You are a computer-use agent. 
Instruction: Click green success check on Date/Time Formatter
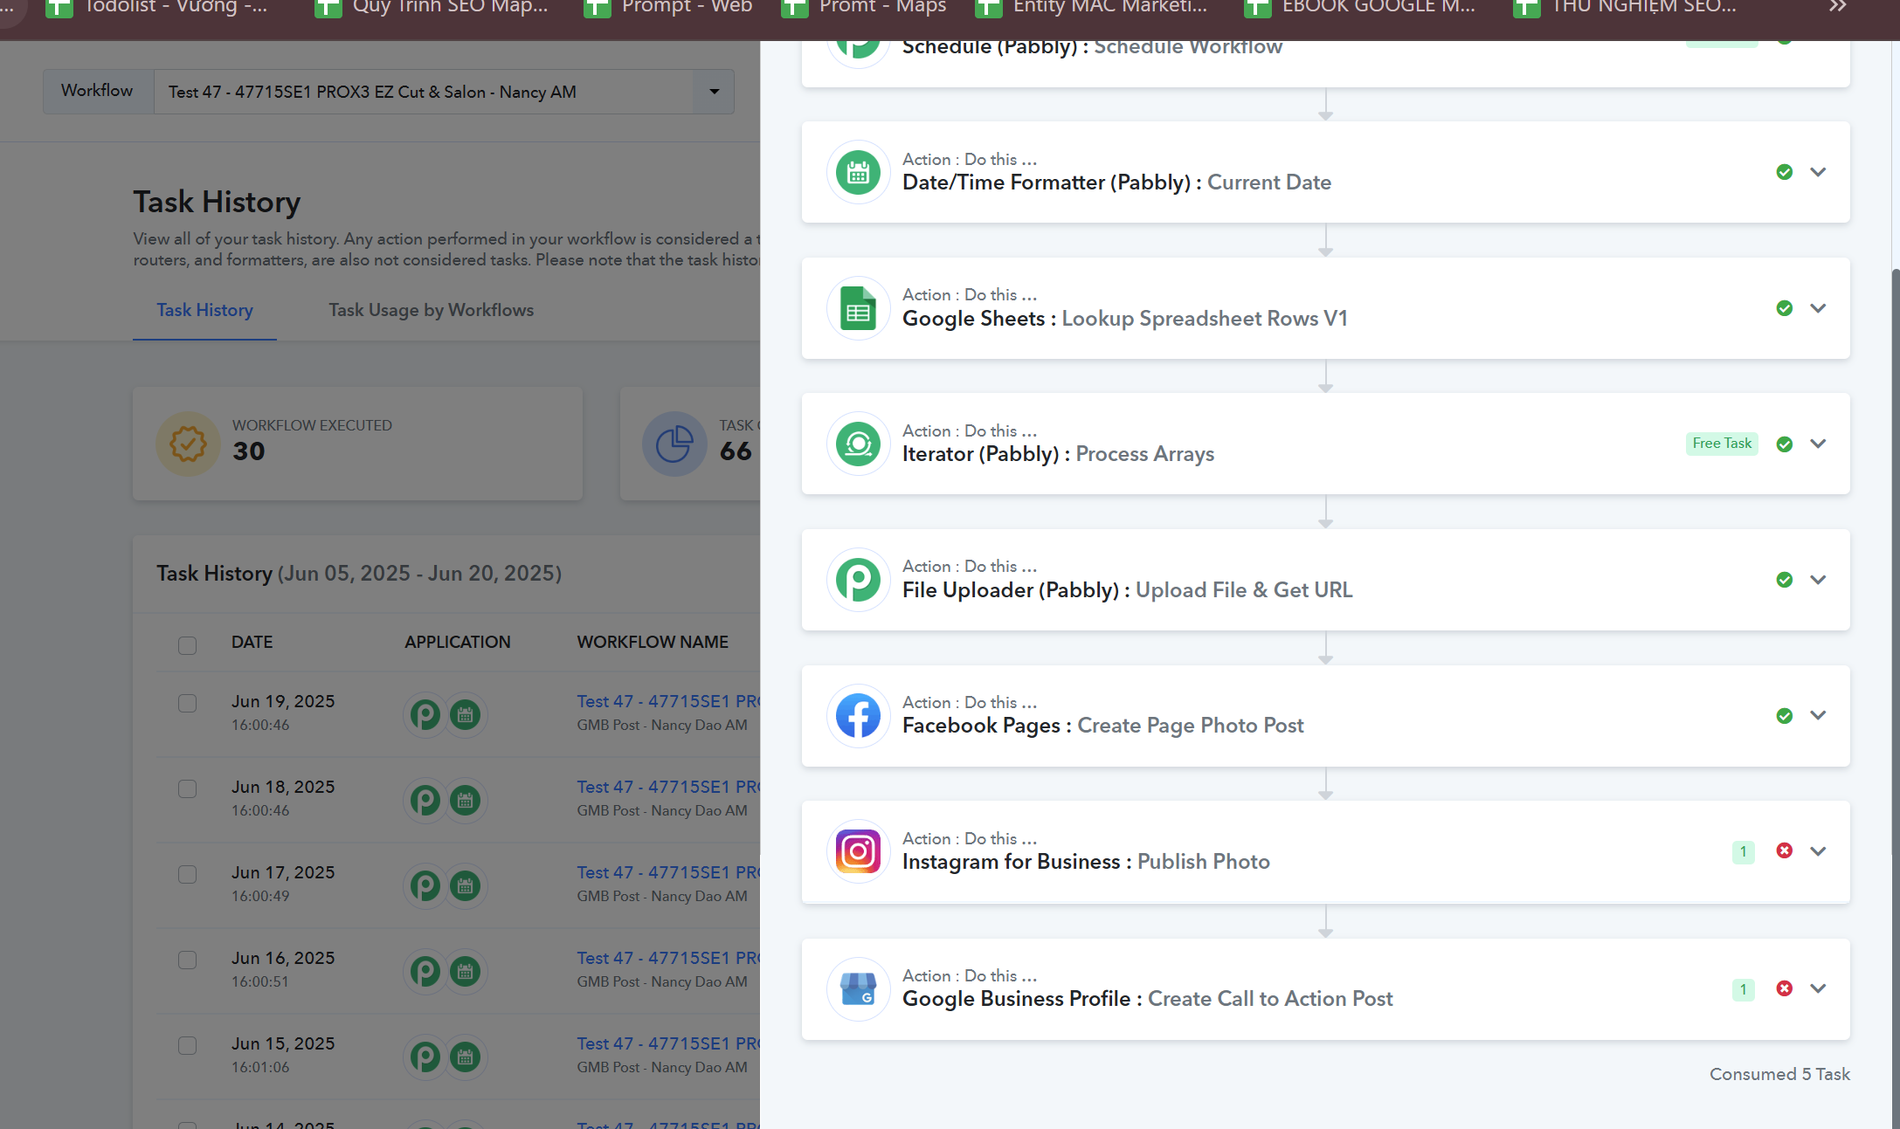point(1785,172)
